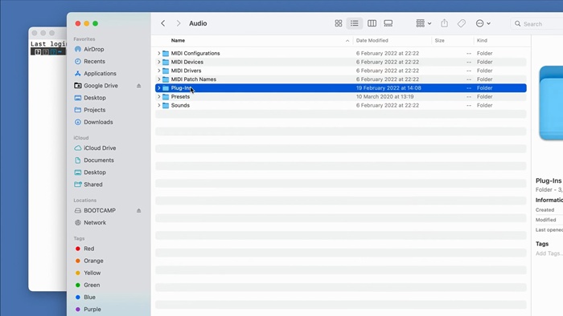Open Projects in the sidebar

tap(94, 110)
